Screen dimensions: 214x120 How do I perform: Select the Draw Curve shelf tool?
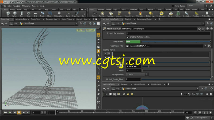click(76, 14)
